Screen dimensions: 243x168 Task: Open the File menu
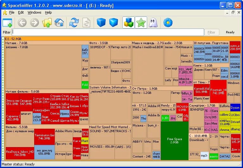click(x=12, y=12)
